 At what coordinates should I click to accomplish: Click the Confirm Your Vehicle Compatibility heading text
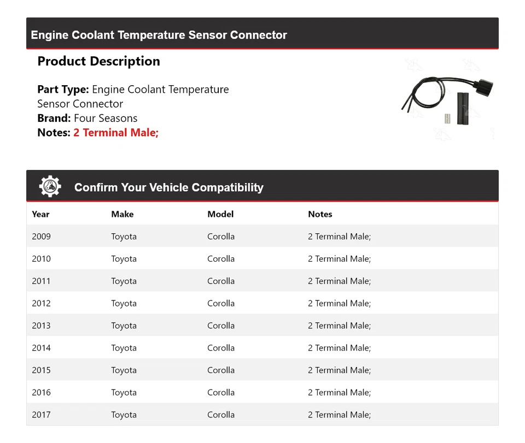click(169, 187)
